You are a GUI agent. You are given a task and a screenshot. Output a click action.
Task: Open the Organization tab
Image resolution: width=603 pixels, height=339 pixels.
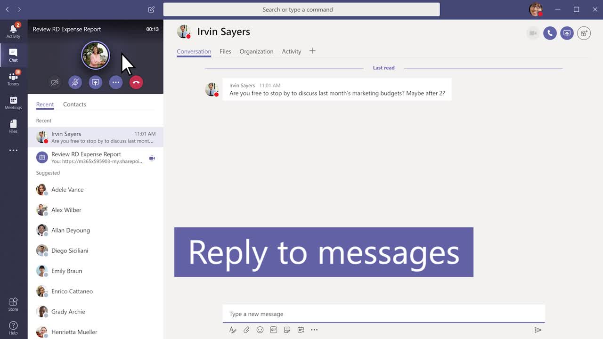pyautogui.click(x=256, y=51)
